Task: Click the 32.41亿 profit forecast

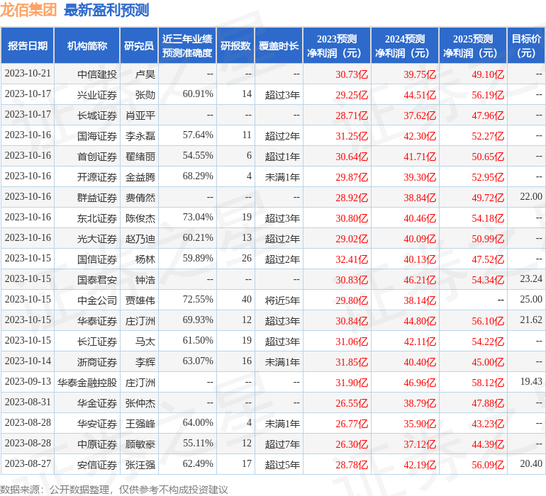Action: tap(352, 259)
